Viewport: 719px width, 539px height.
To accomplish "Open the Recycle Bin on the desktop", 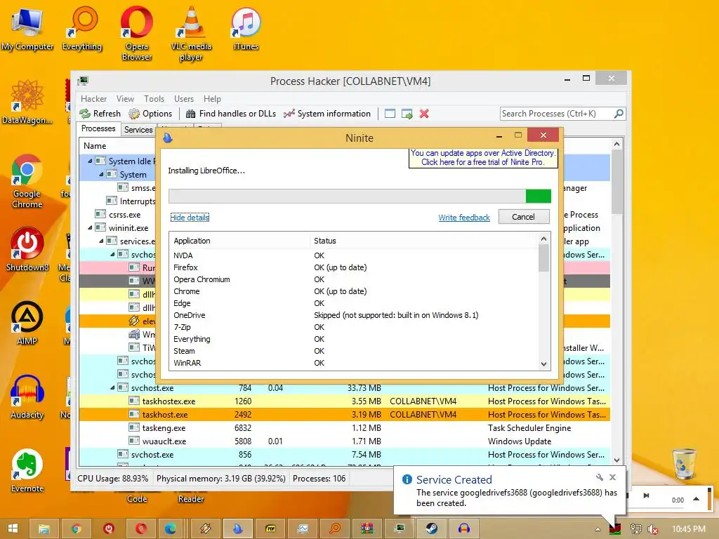I will 684,464.
